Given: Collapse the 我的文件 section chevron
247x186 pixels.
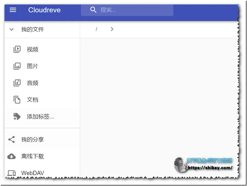Looking at the screenshot, I should pyautogui.click(x=12, y=29).
